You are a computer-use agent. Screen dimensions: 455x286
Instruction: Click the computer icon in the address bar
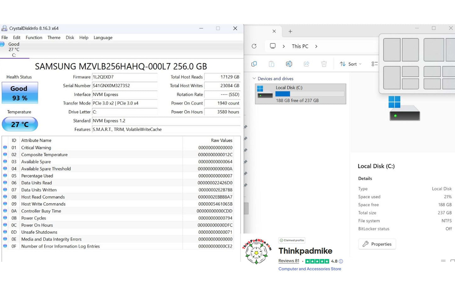coord(273,46)
